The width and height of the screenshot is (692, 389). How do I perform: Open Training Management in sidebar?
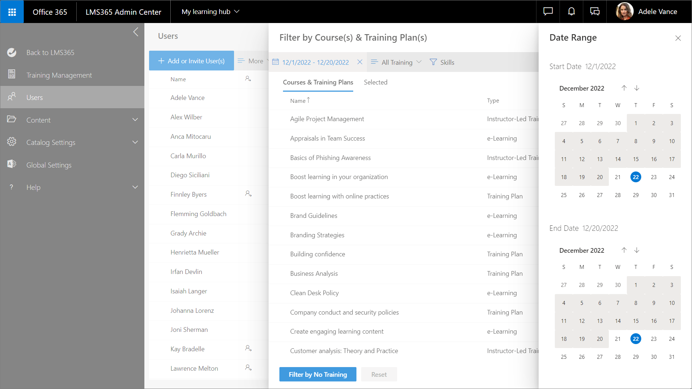coord(59,75)
